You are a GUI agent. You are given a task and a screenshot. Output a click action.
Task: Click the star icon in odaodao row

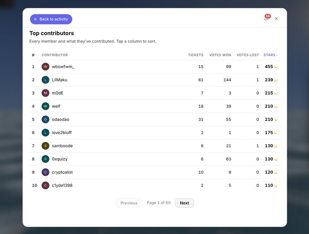coord(276,119)
